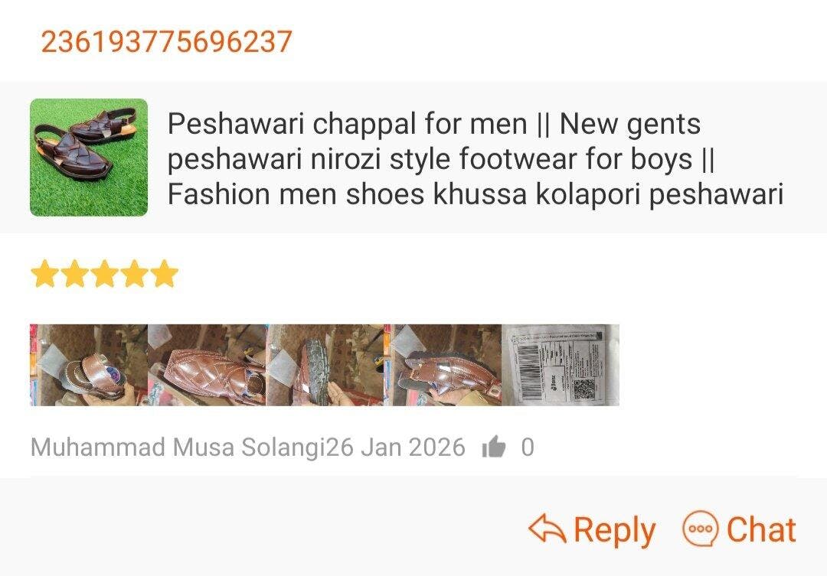Viewport: 827px width, 576px height.
Task: Open first review photo of sandal heel
Action: tap(88, 365)
